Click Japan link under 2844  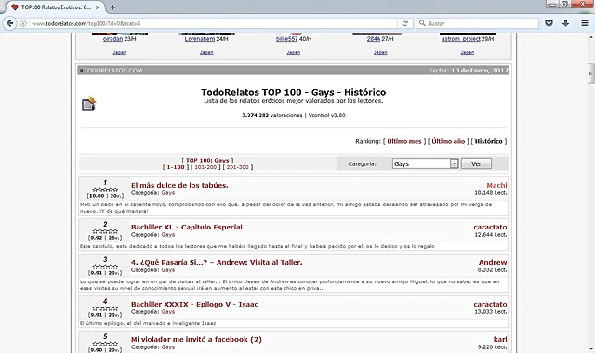[380, 52]
